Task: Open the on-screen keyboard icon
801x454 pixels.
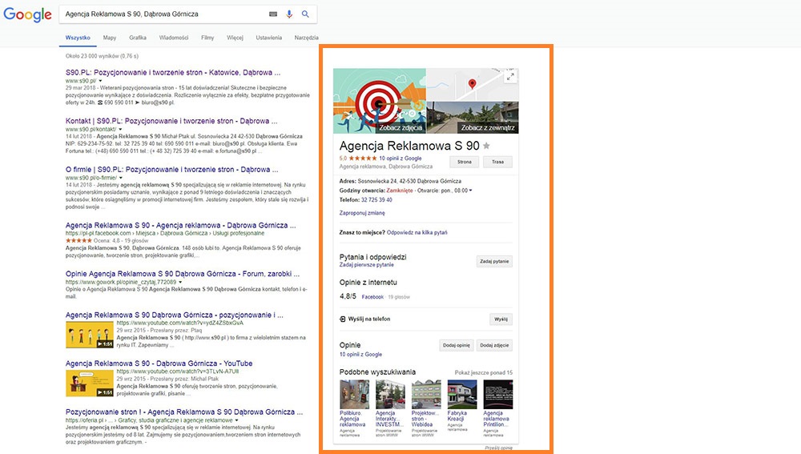Action: 273,14
